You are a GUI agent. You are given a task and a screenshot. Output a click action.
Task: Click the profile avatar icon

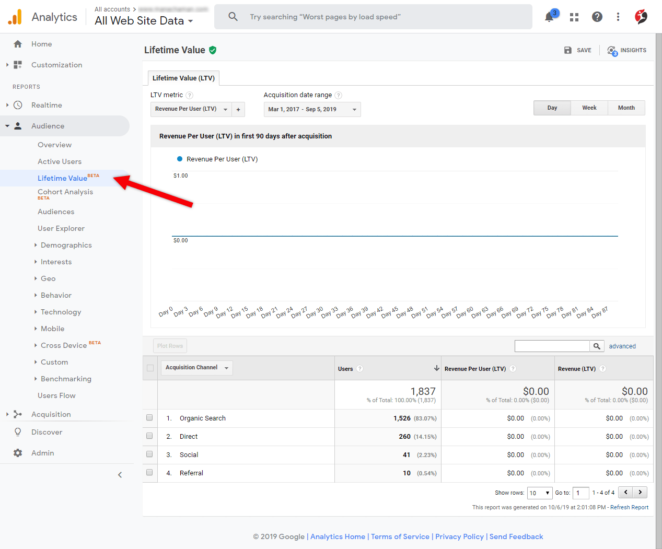click(641, 17)
